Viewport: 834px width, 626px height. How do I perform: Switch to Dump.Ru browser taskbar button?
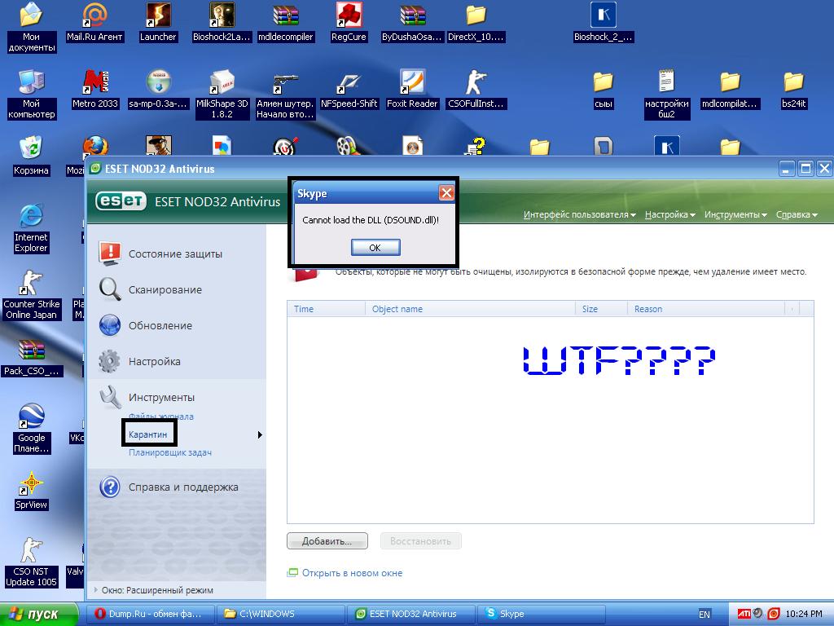tap(150, 614)
